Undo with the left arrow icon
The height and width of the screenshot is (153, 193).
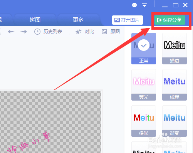click(x=11, y=32)
